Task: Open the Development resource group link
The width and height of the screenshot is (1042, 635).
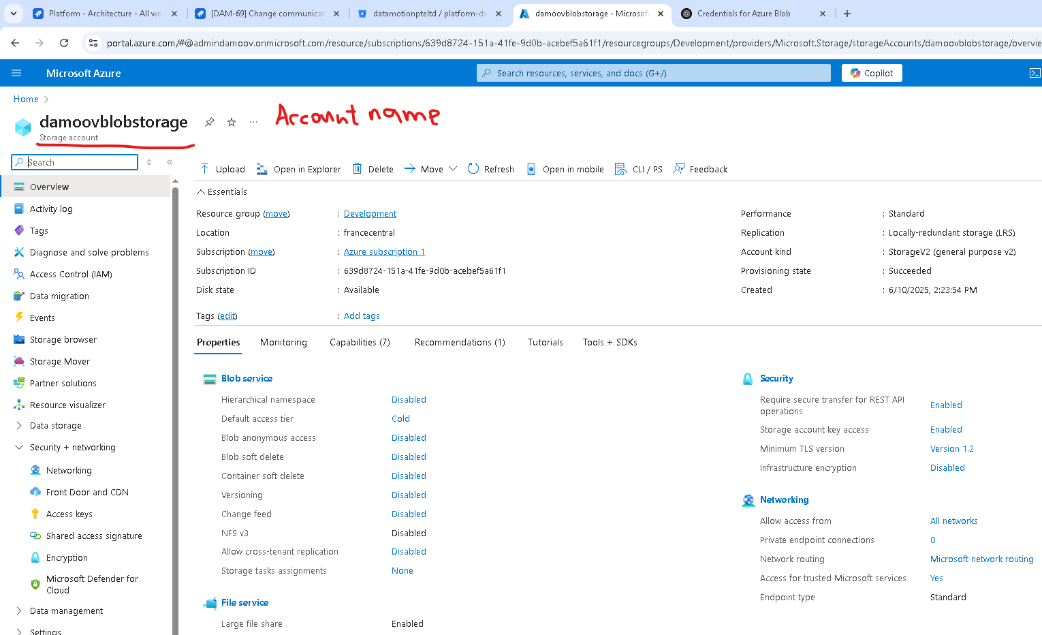Action: coord(370,213)
